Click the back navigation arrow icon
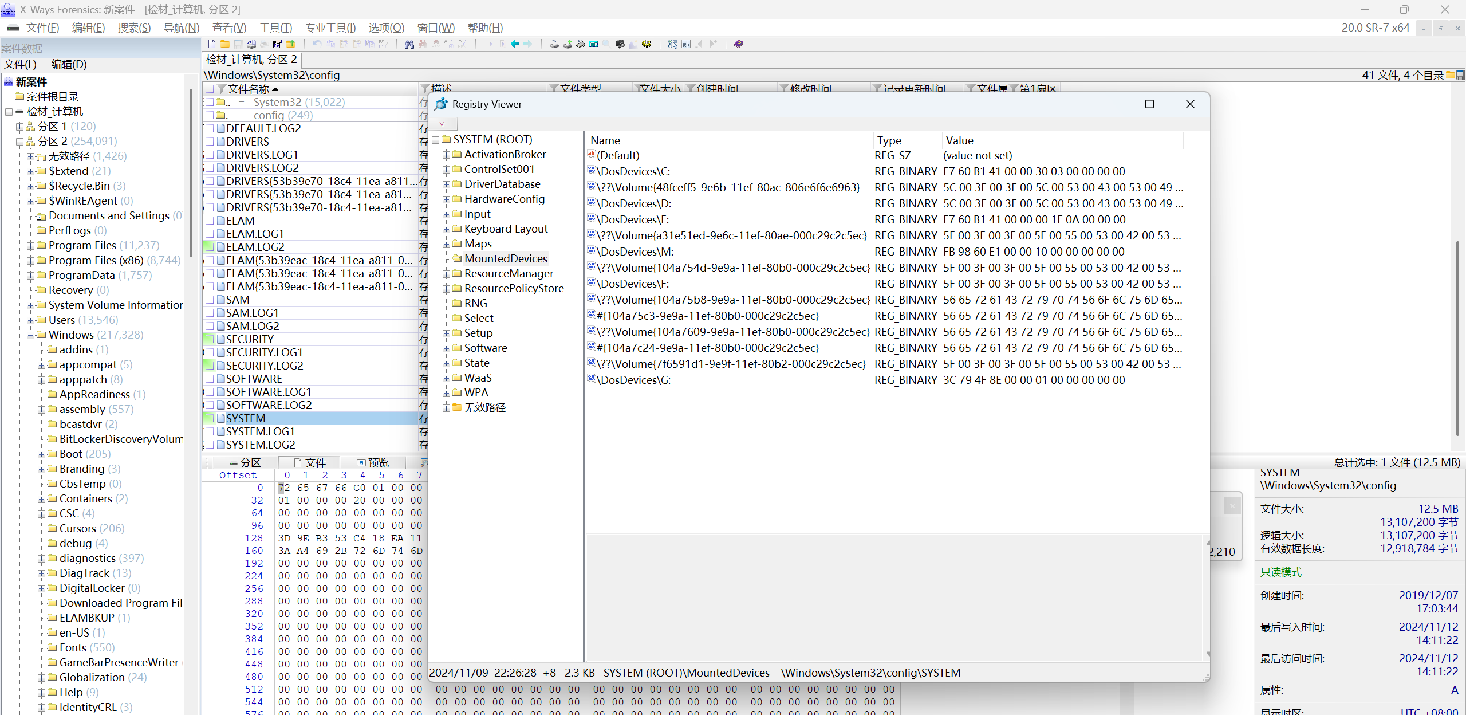The height and width of the screenshot is (715, 1466). pyautogui.click(x=515, y=44)
